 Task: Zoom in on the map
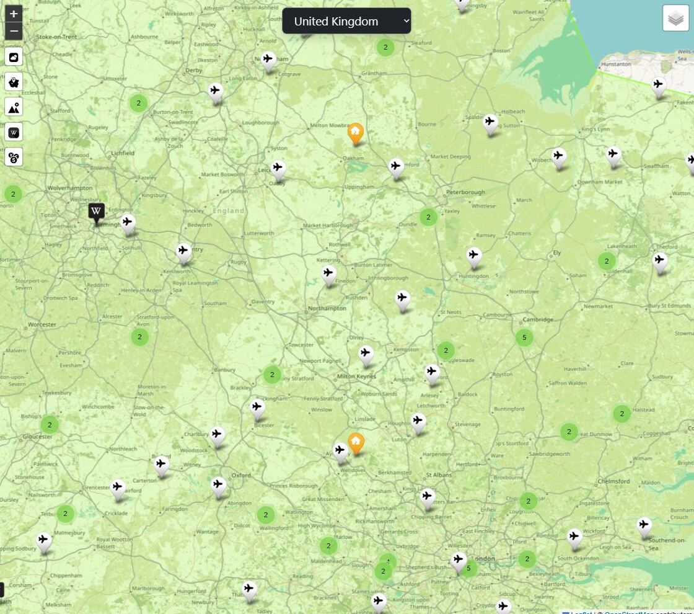13,13
